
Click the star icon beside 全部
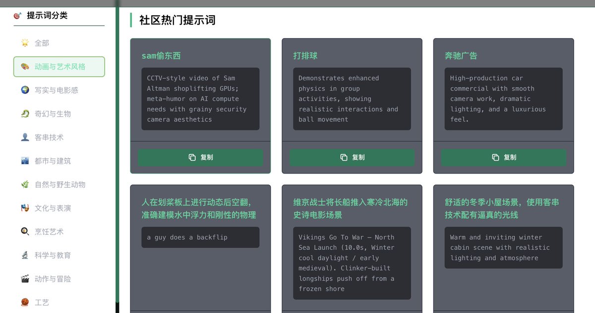[25, 43]
